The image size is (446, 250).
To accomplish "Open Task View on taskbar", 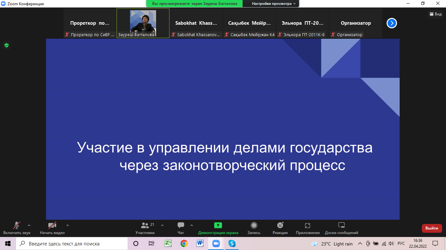I will coord(151,243).
